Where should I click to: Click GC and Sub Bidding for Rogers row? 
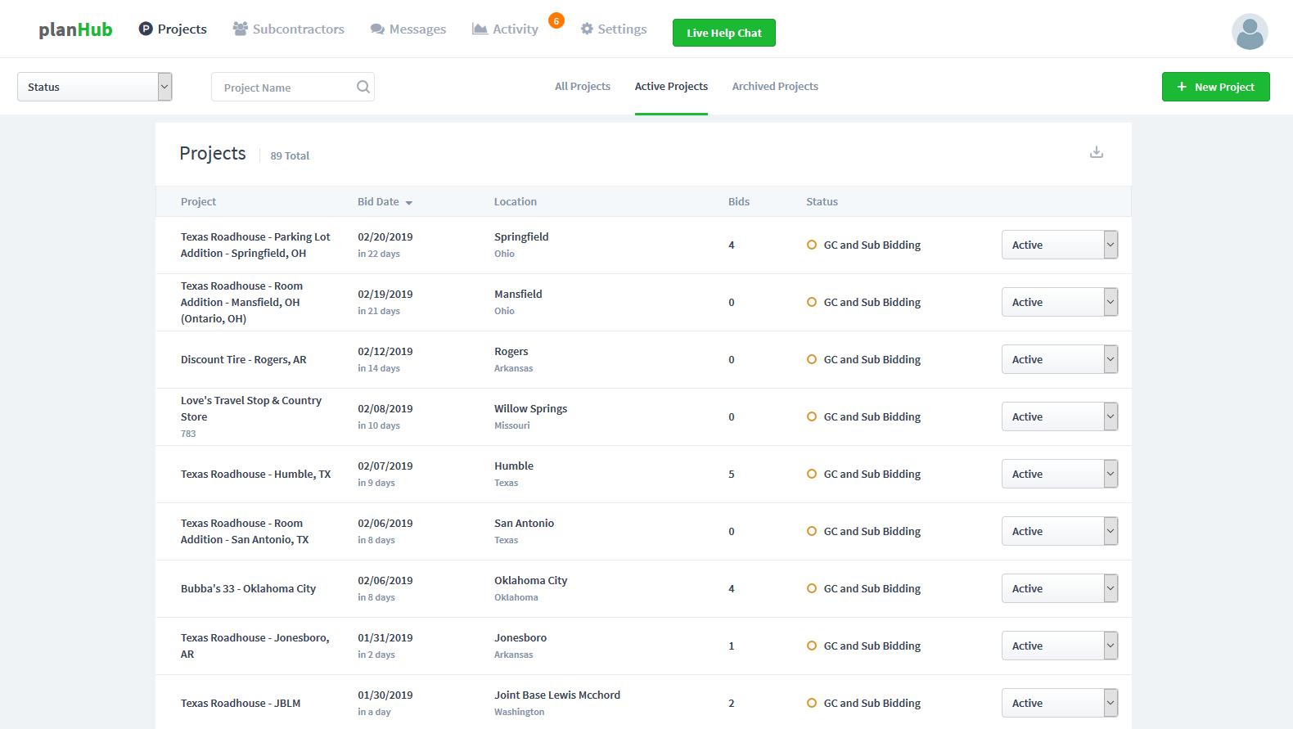click(x=872, y=359)
